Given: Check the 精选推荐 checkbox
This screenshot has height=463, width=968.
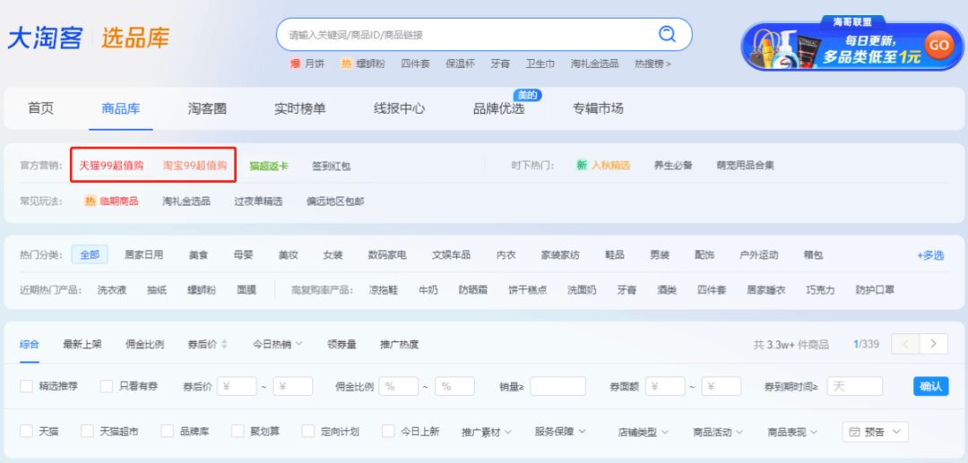Looking at the screenshot, I should click(x=26, y=386).
